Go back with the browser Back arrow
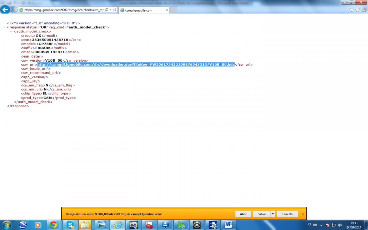 (5, 10)
